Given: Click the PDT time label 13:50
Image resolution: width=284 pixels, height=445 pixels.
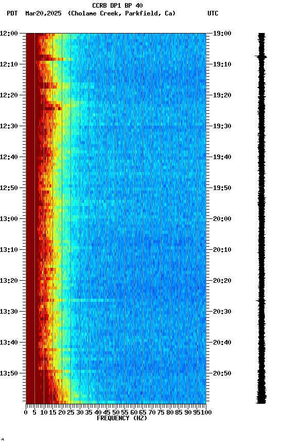Looking at the screenshot, I should coord(9,373).
